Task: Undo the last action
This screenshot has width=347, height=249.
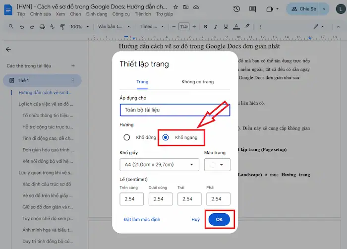Action: coord(22,27)
